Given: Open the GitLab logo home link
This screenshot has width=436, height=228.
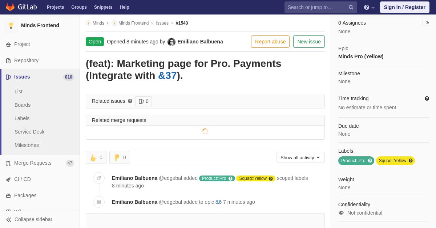Looking at the screenshot, I should click(20, 7).
